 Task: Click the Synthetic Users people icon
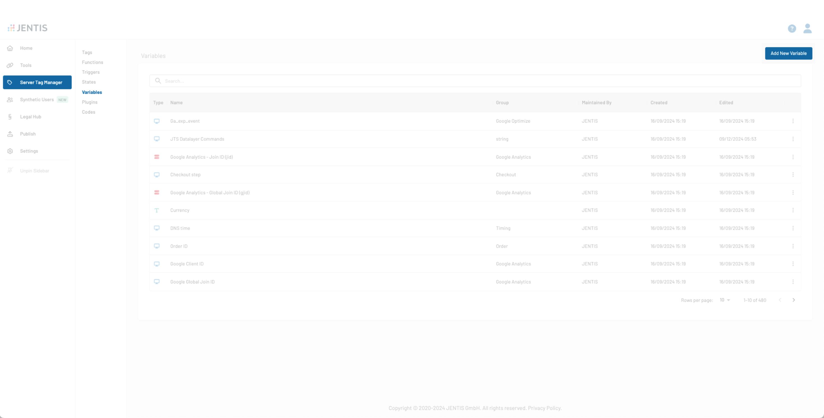[x=10, y=100]
